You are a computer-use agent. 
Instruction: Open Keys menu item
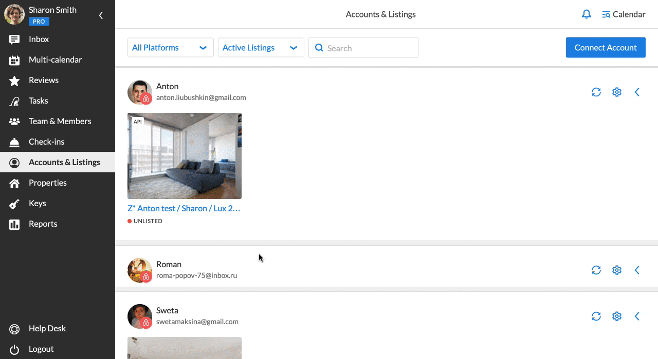pyautogui.click(x=58, y=204)
